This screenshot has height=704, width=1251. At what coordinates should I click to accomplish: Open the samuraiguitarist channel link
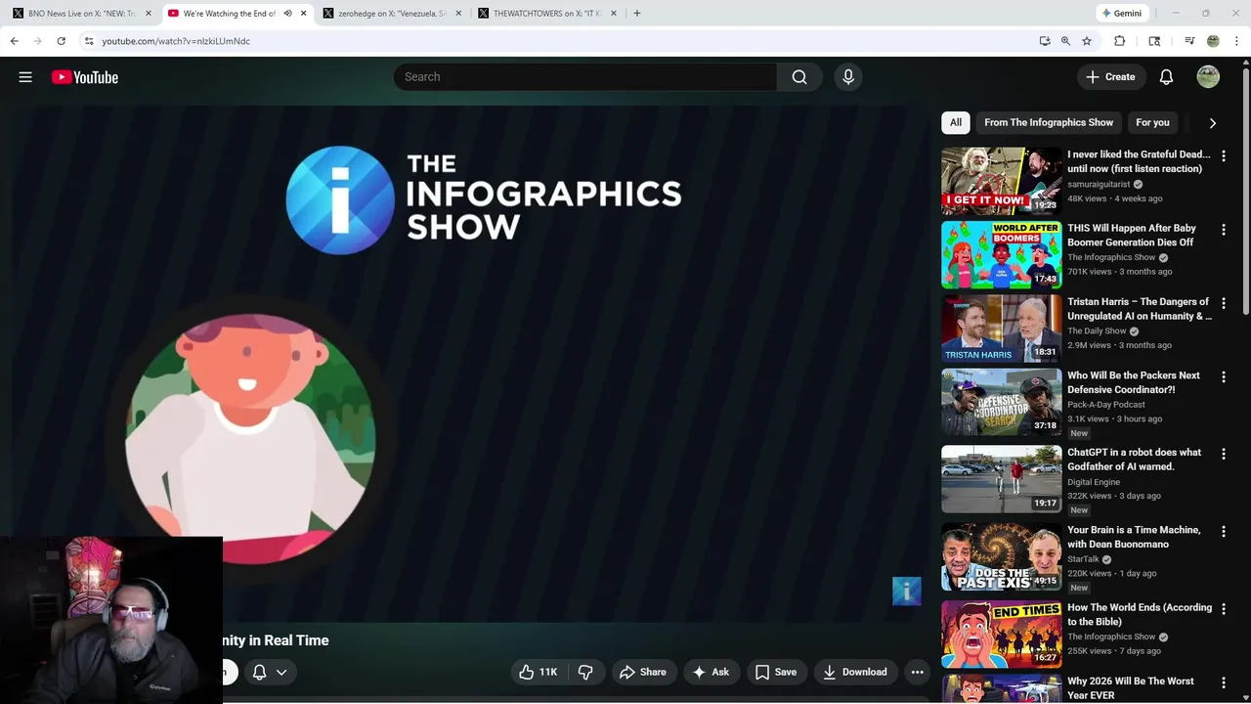pyautogui.click(x=1099, y=184)
